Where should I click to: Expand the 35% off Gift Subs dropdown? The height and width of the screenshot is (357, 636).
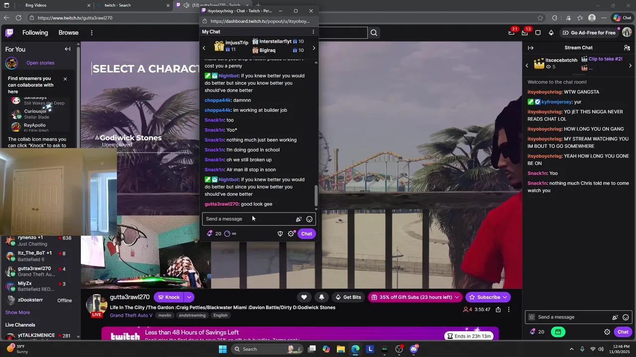(457, 297)
